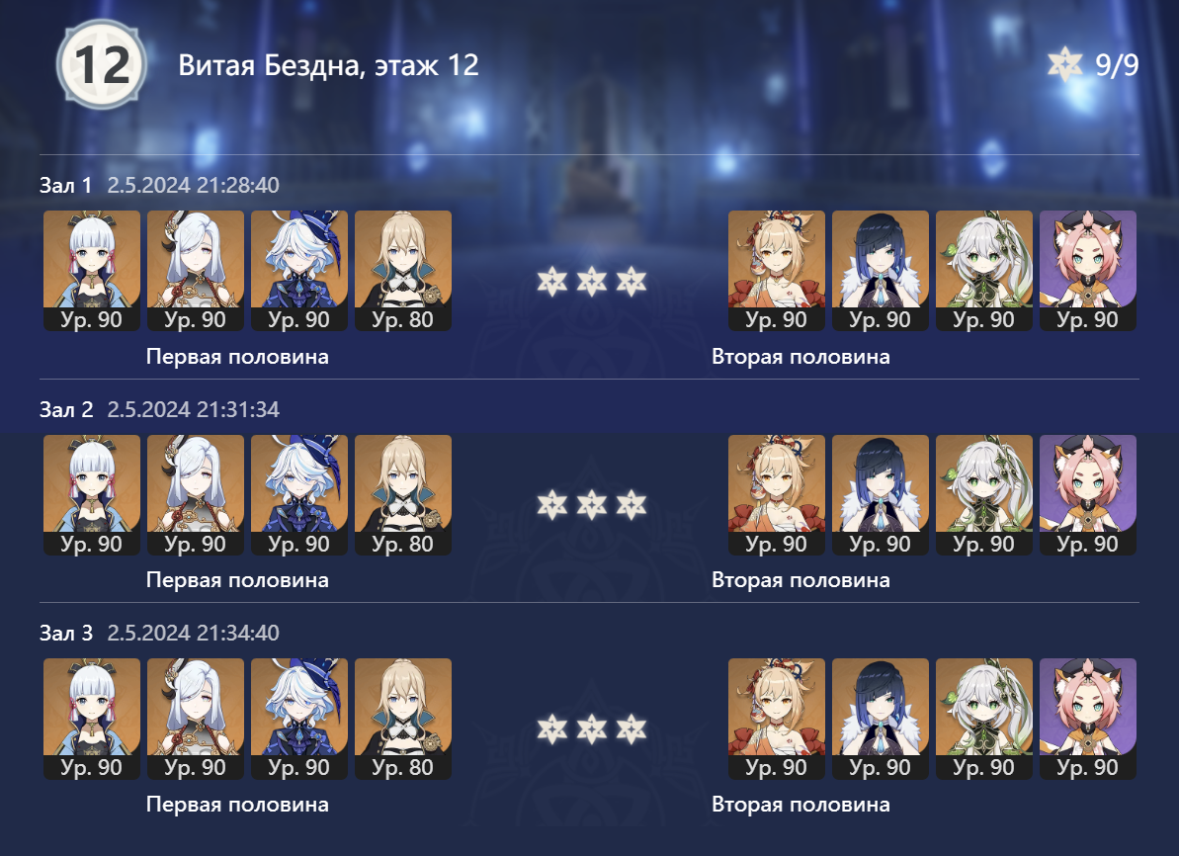This screenshot has height=856, width=1179.
Task: Click Jean level 80 portrait in Зал 1
Action: [403, 271]
